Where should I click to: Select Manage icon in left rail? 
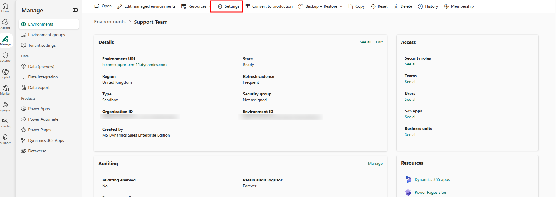click(x=5, y=41)
